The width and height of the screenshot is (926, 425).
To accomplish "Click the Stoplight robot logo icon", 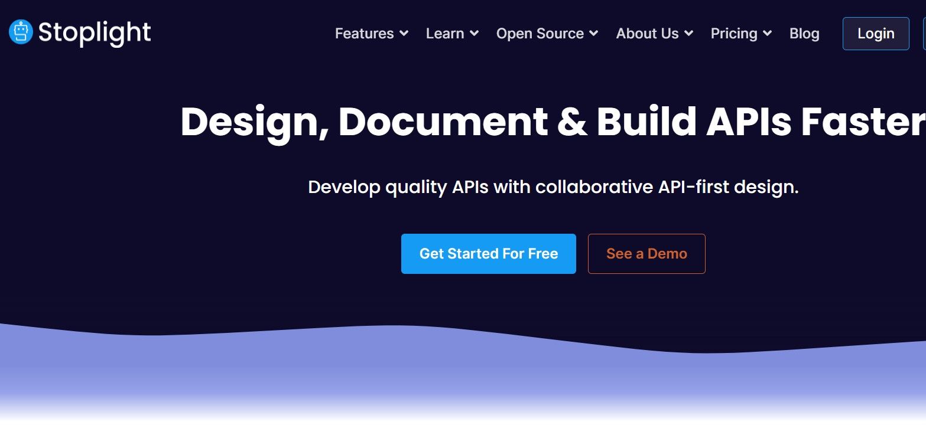I will [x=21, y=32].
